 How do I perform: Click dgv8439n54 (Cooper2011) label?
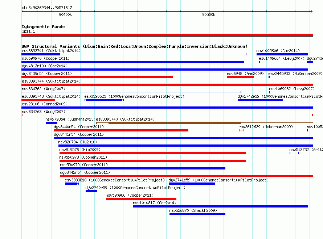[47, 74]
